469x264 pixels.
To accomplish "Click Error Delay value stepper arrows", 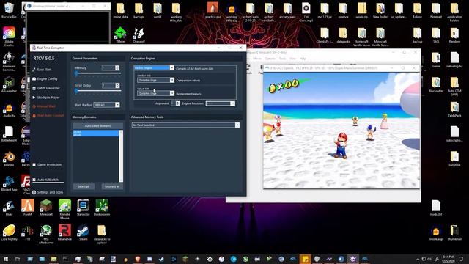I will pos(117,86).
